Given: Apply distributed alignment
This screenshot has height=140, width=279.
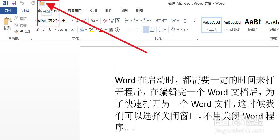Looking at the screenshot, I should [152, 30].
